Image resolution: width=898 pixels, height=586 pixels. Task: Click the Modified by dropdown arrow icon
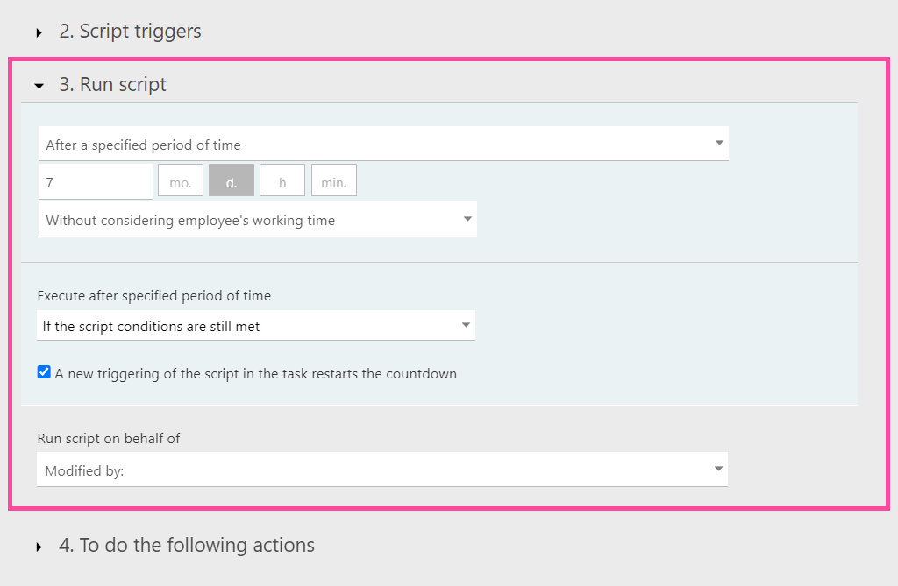718,469
